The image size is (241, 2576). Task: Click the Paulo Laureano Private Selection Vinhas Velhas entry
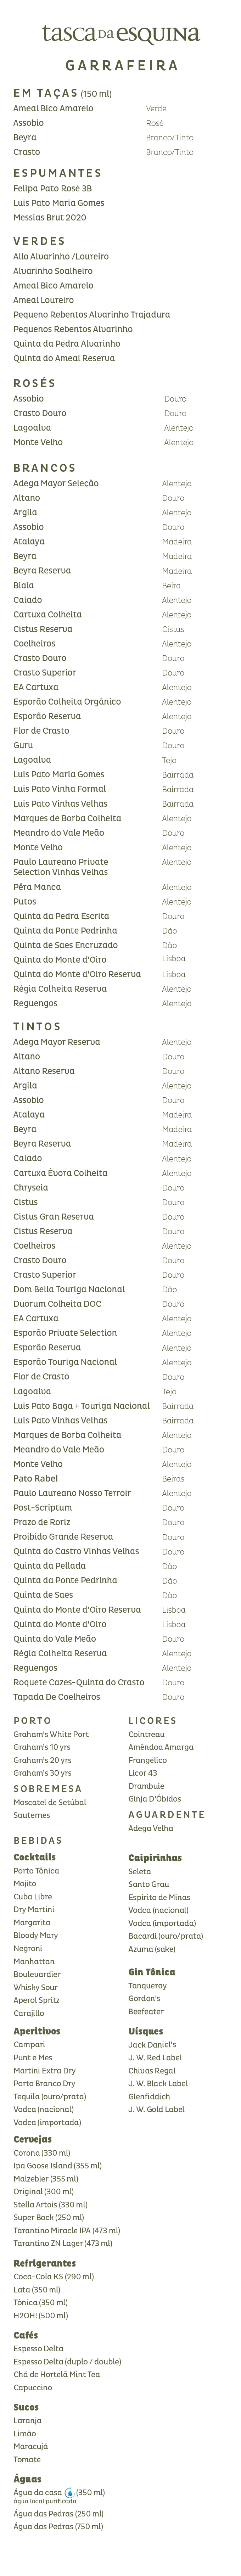pos(61,866)
